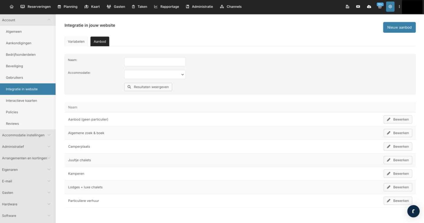Open the three-dot more options menu
This screenshot has height=223, width=424.
click(399, 6)
